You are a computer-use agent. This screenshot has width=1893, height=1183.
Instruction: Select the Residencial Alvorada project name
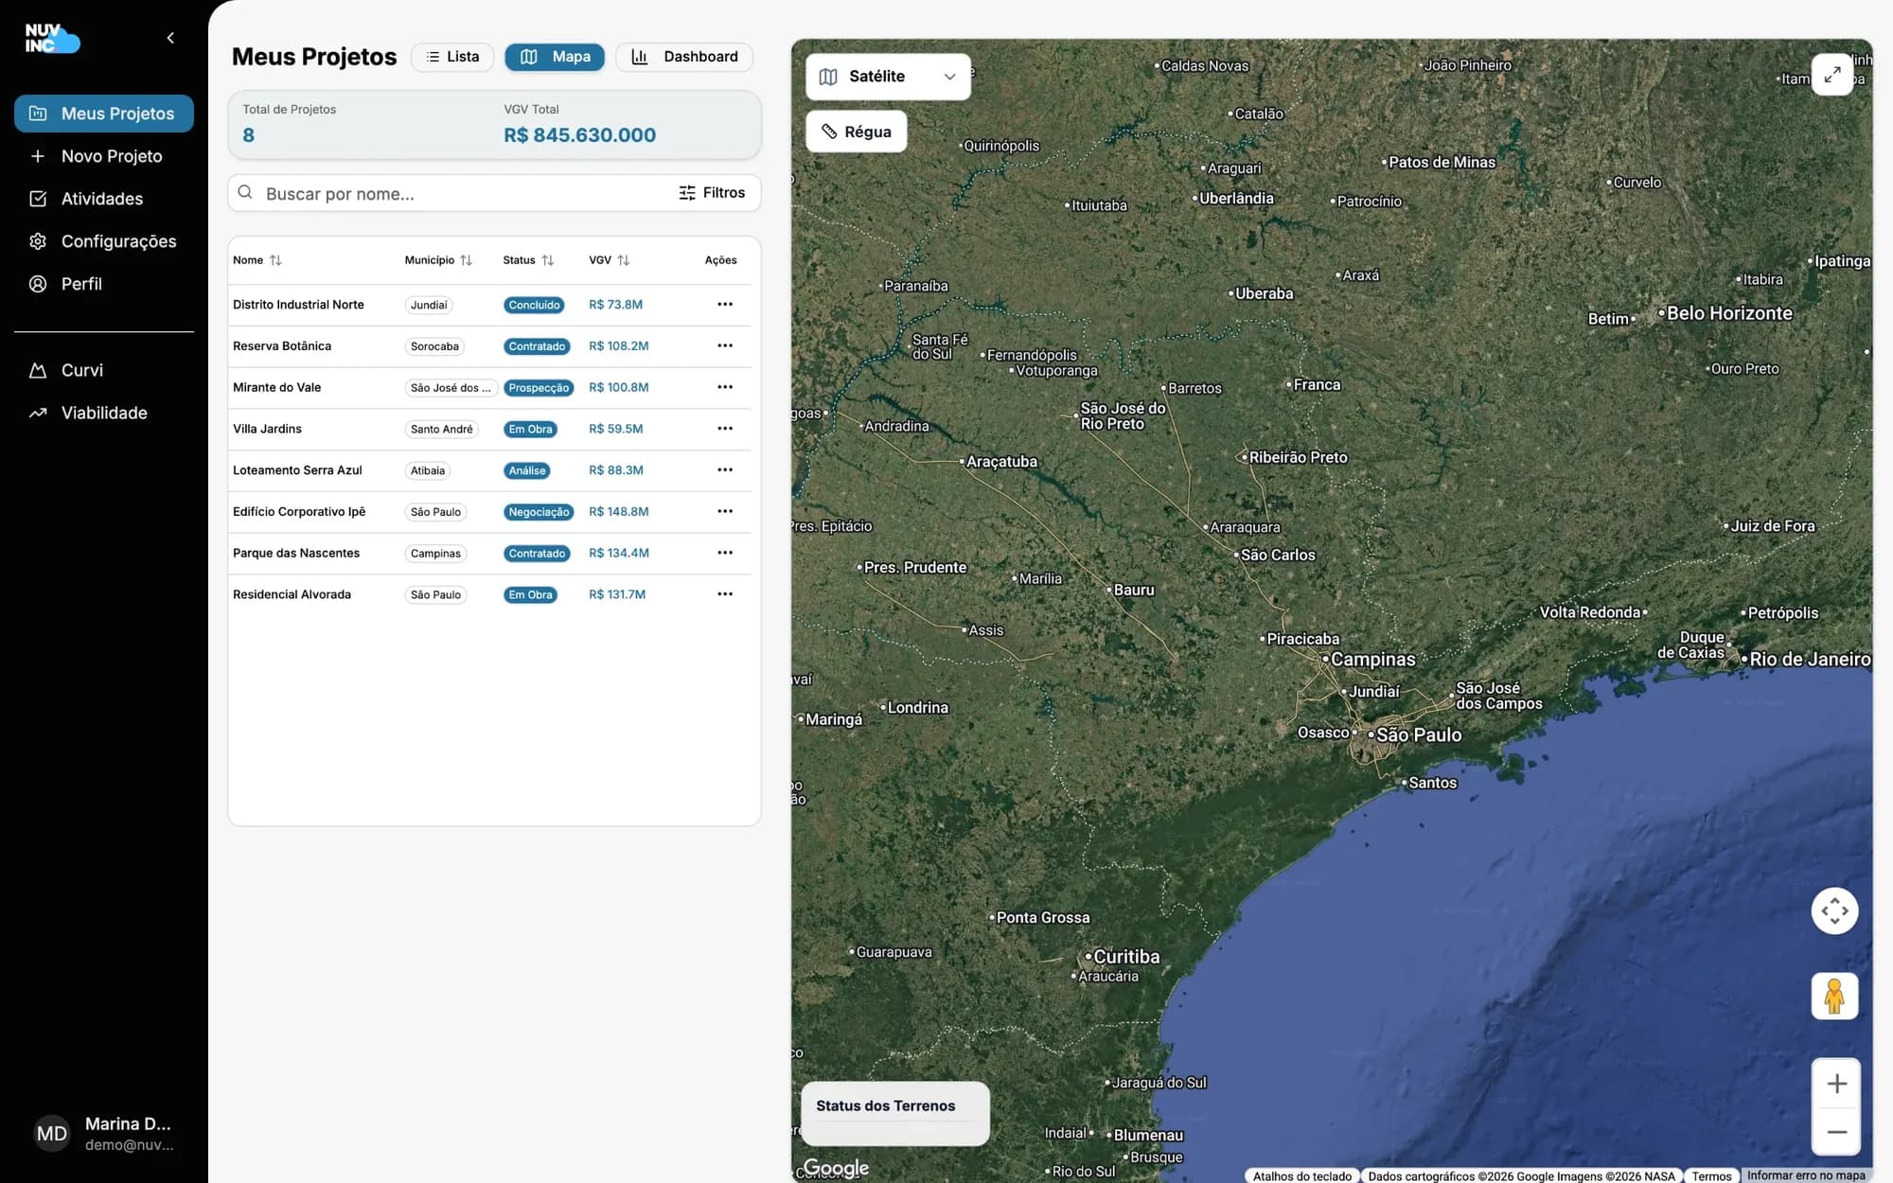click(292, 594)
